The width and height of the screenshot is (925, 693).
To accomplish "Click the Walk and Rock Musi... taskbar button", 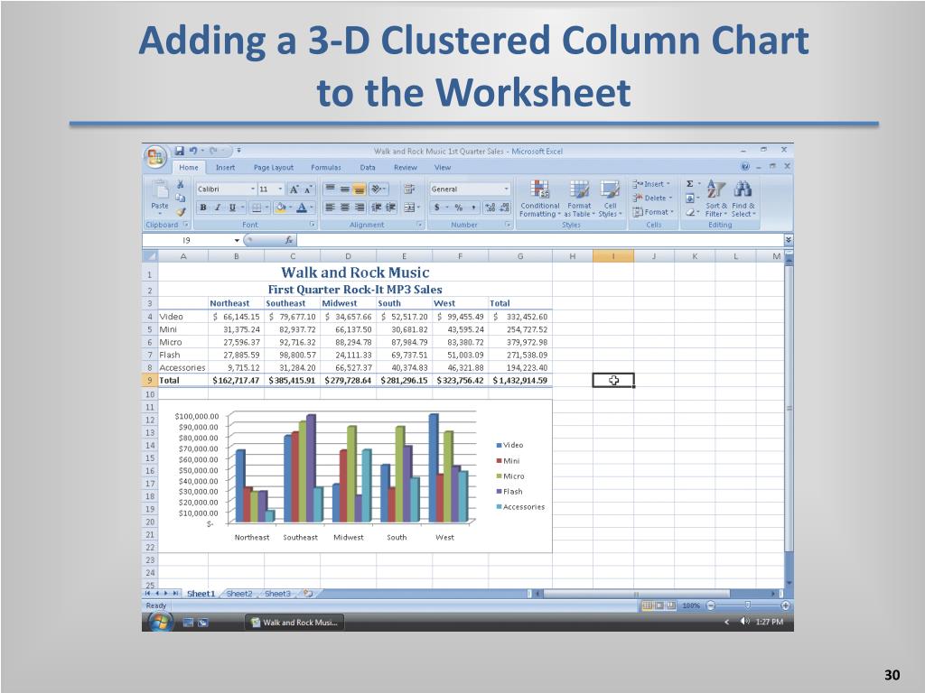I will click(x=294, y=623).
